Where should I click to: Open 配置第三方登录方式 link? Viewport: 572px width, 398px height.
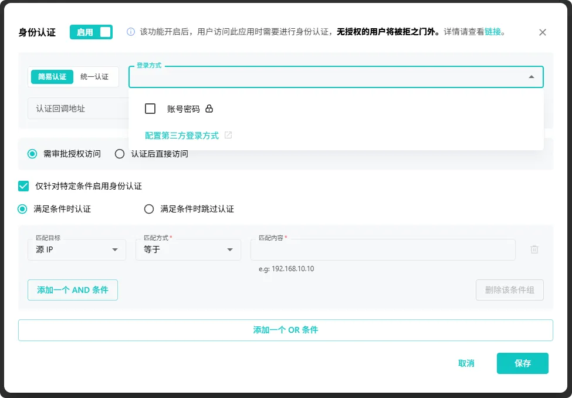click(182, 136)
